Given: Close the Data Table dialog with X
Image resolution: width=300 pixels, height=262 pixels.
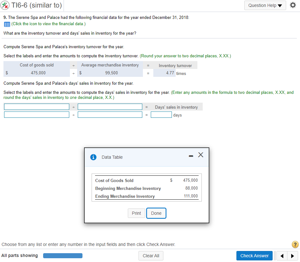Looking at the screenshot, I should (x=201, y=155).
